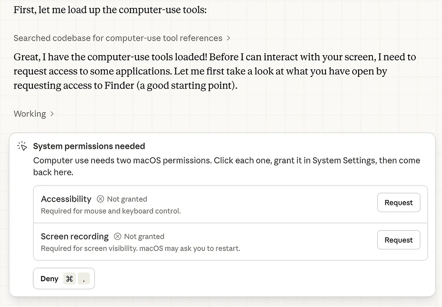Request the Accessibility permission

[399, 202]
